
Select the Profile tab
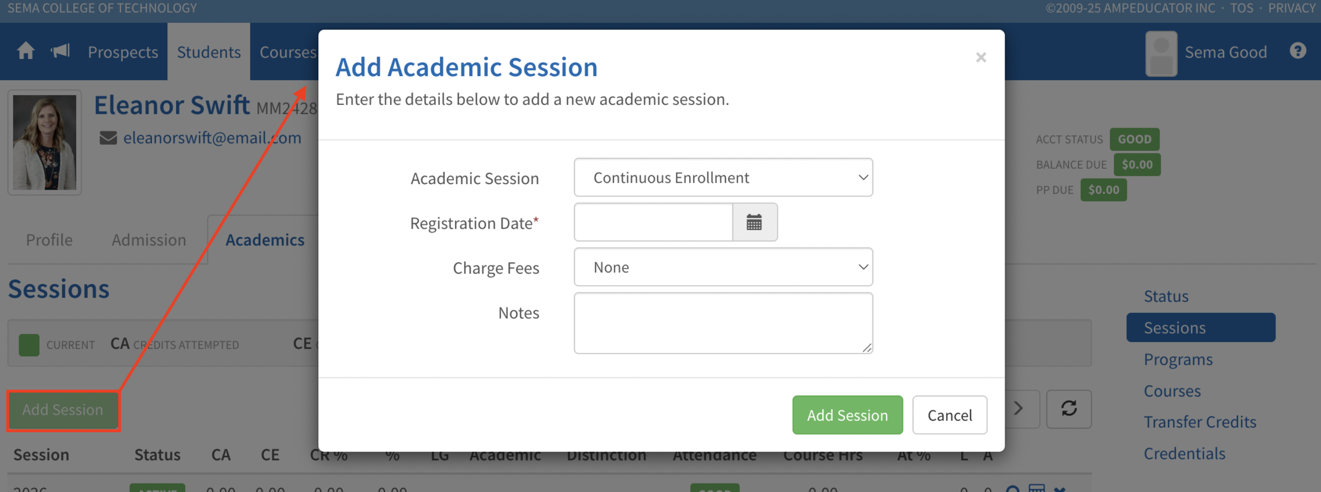49,240
